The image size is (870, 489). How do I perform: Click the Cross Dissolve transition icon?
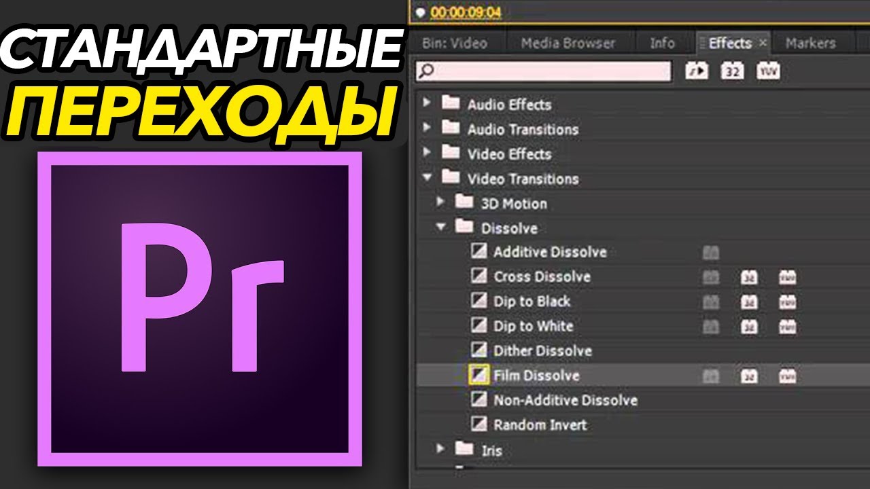479,276
